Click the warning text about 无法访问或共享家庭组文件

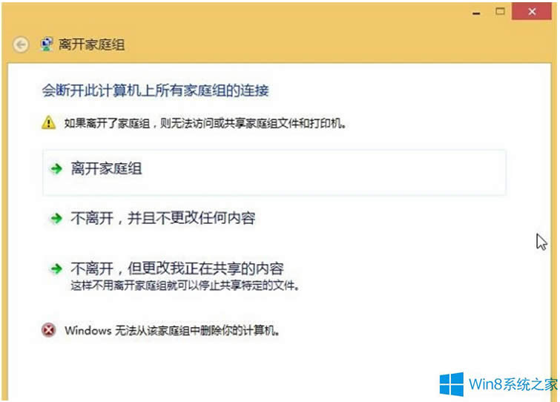pos(205,123)
